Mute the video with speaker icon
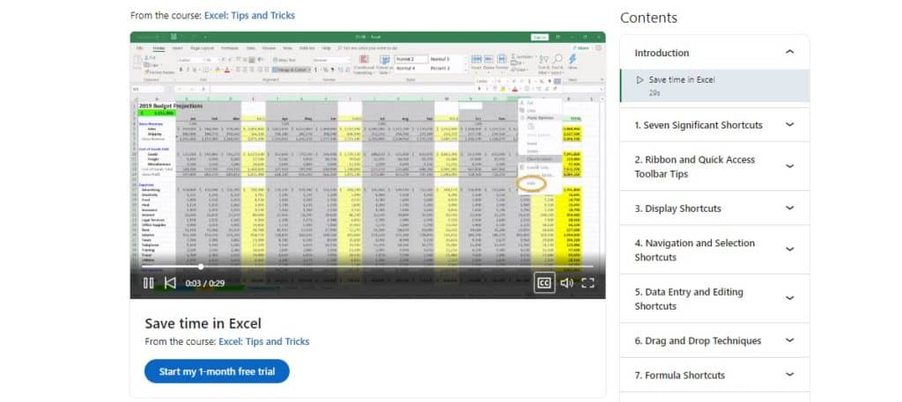This screenshot has width=902, height=402. tap(566, 283)
